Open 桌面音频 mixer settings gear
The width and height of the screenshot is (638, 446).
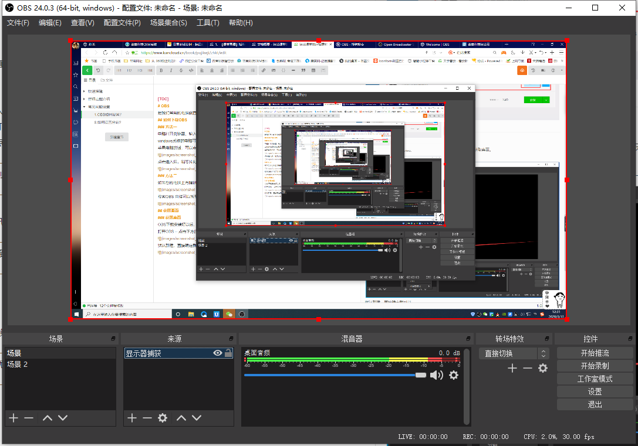[x=454, y=375]
